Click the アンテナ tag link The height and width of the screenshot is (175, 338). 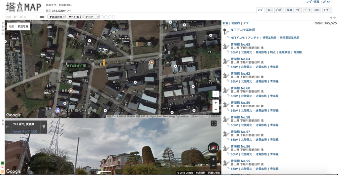tap(253, 38)
